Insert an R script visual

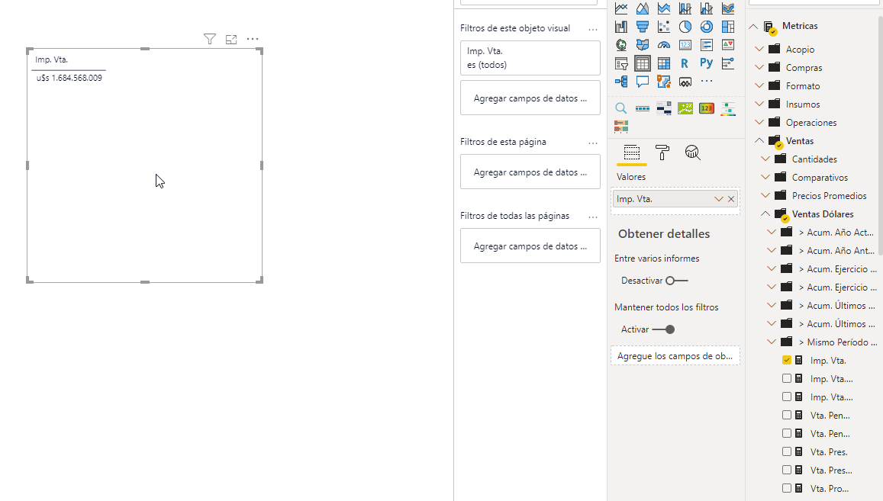click(x=685, y=63)
